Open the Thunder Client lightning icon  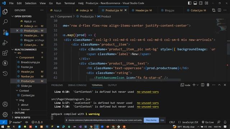[5, 63]
